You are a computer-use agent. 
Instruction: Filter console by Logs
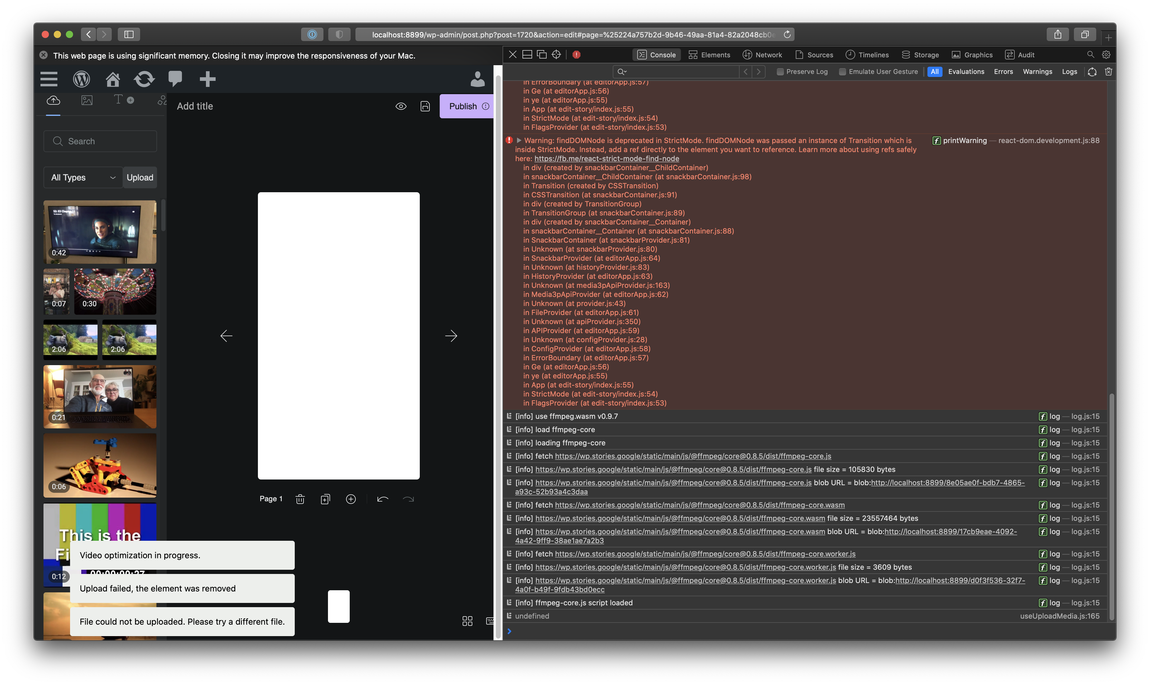[x=1069, y=72]
